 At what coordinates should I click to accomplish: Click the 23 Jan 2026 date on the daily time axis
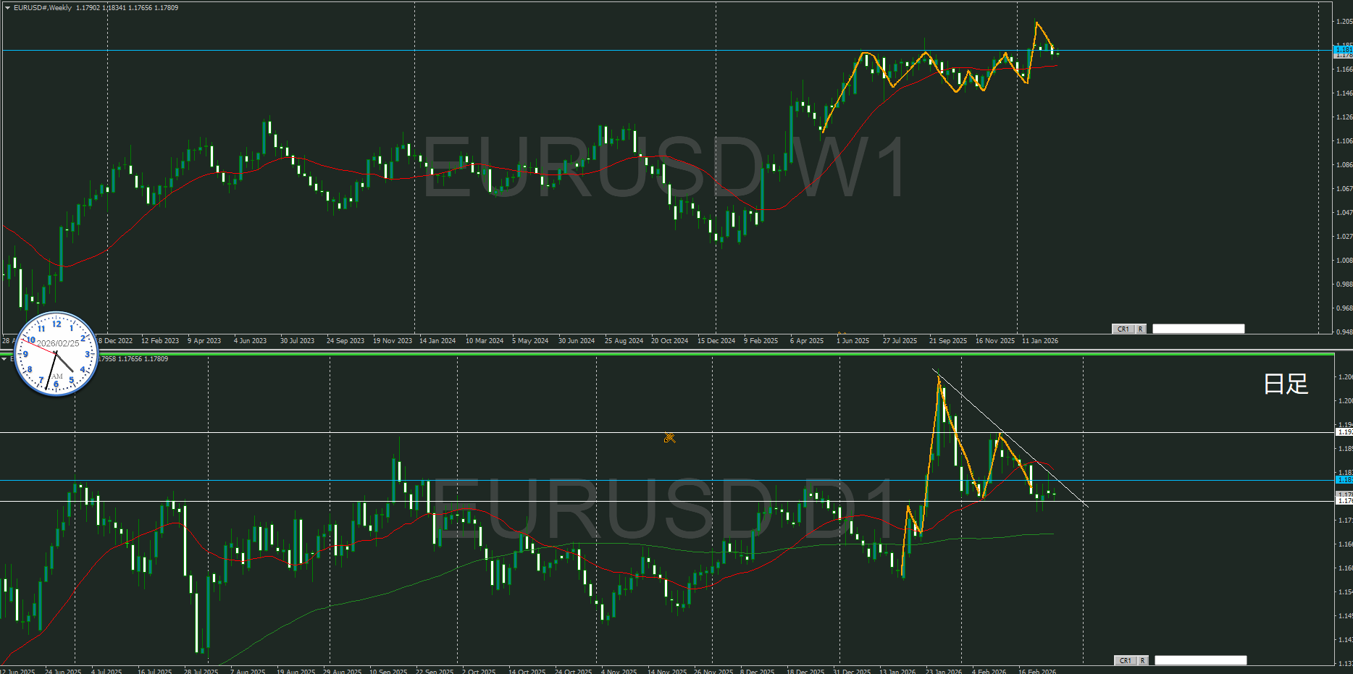pyautogui.click(x=943, y=671)
